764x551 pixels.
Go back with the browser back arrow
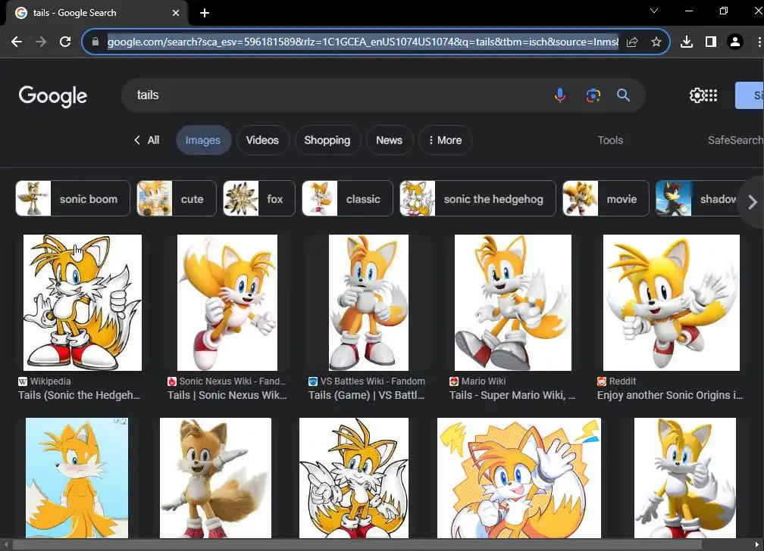(17, 42)
